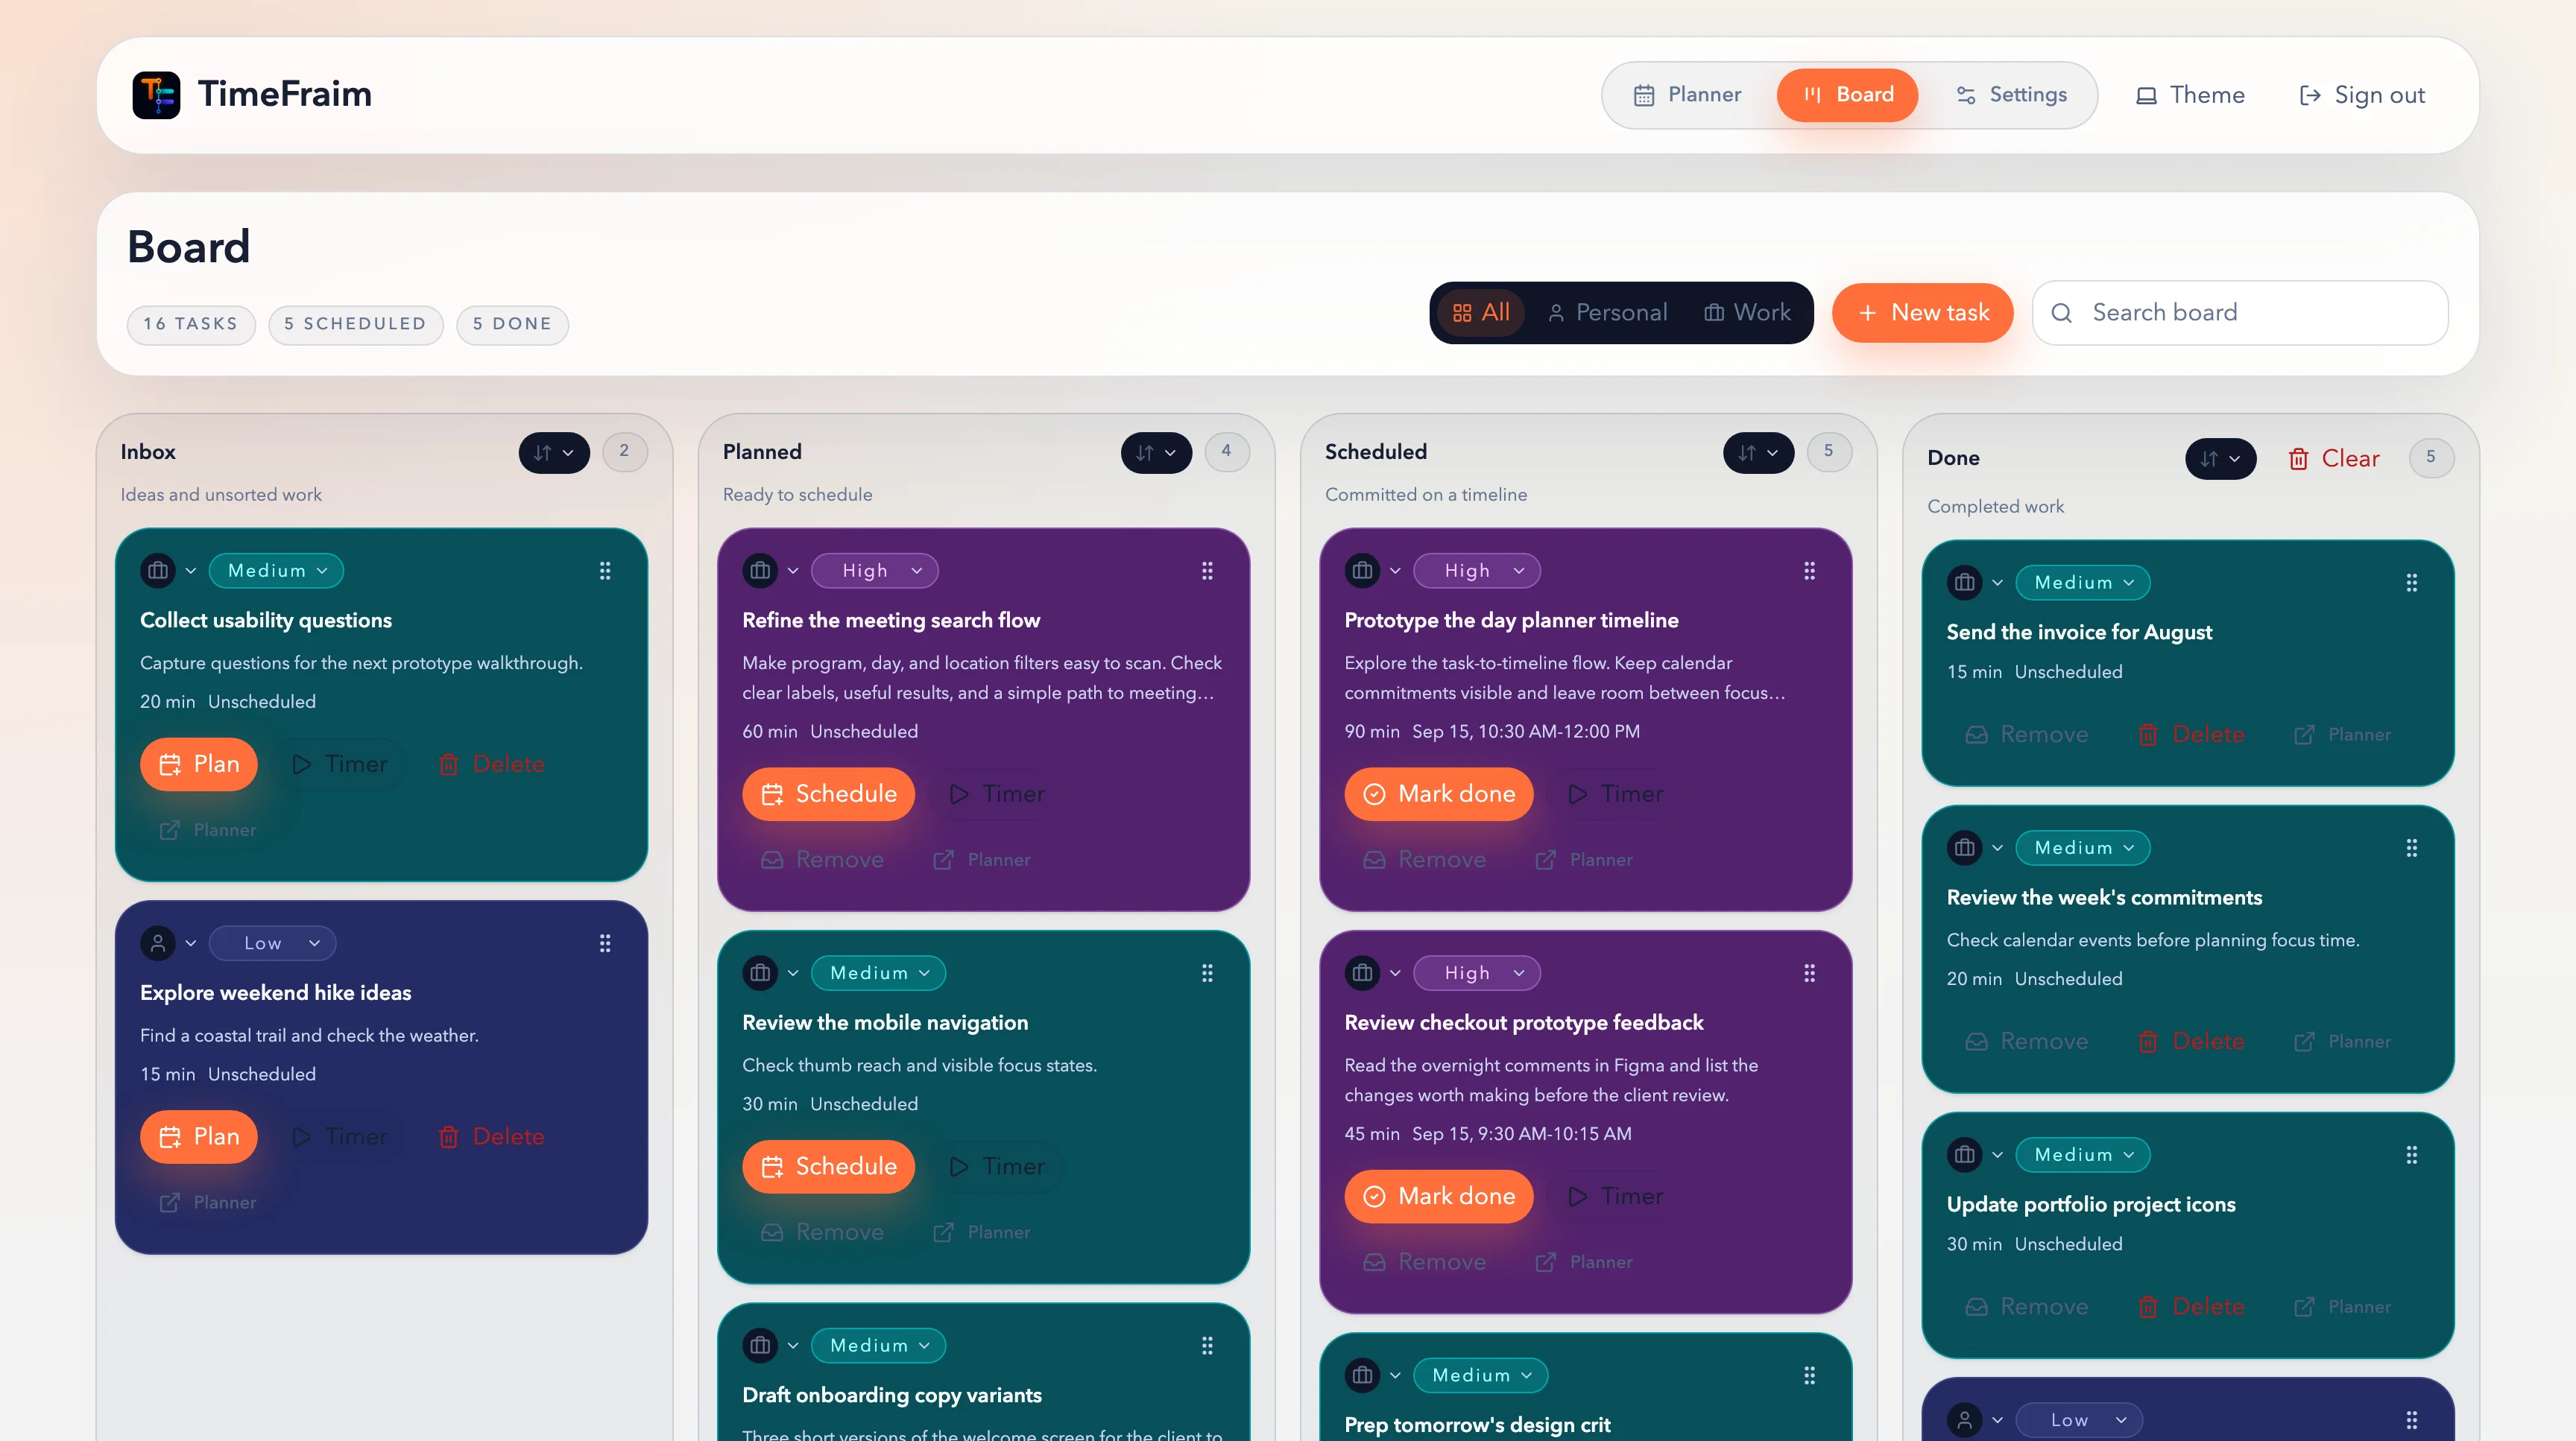The width and height of the screenshot is (2576, 1441).
Task: Click briefcase icon on Refine the meeting search flow
Action: click(x=760, y=571)
